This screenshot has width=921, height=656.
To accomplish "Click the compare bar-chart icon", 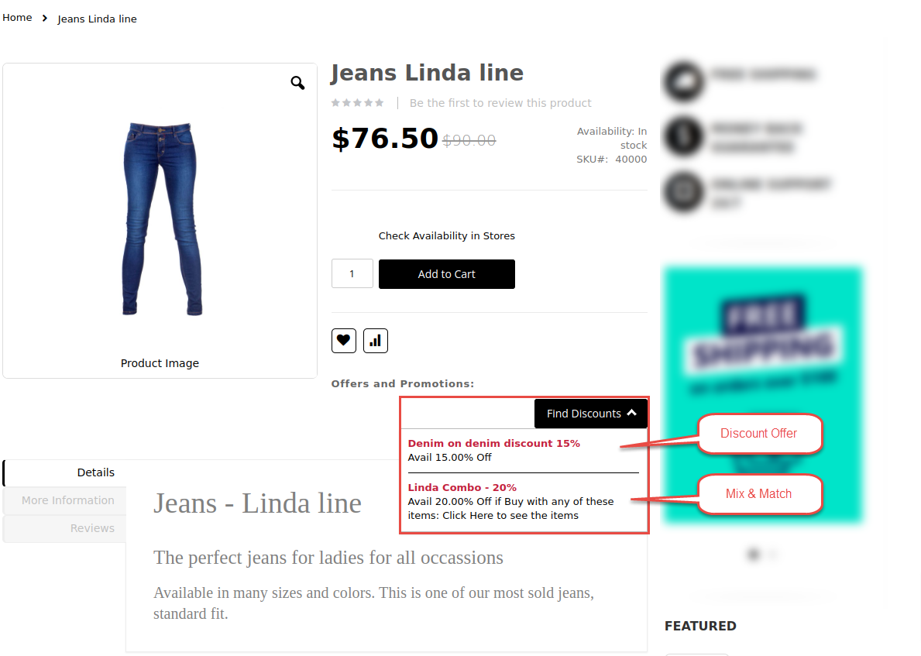I will (376, 341).
